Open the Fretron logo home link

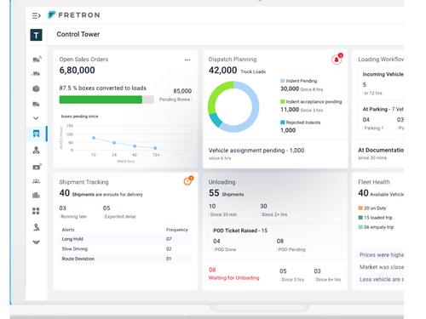coord(74,15)
